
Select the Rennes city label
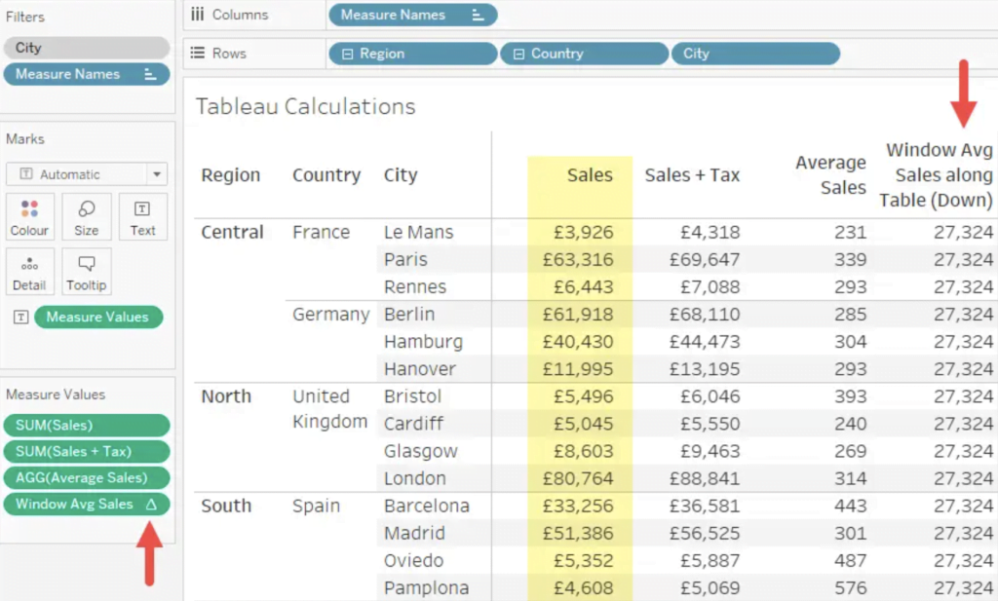(414, 286)
